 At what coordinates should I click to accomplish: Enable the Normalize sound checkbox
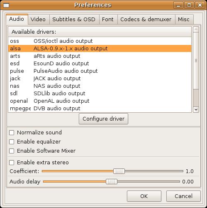point(12,133)
